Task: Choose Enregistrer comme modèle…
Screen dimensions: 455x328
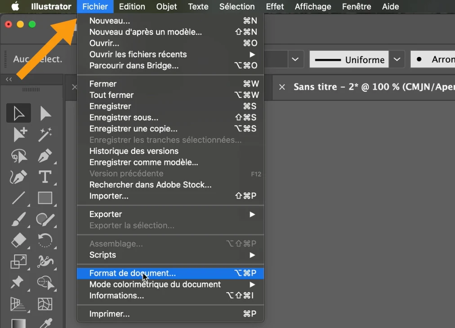Action: click(170, 162)
